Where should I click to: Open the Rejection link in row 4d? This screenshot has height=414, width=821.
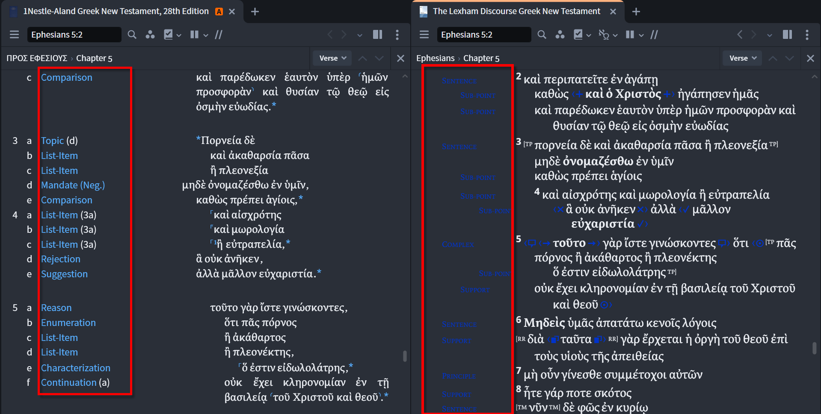[61, 259]
